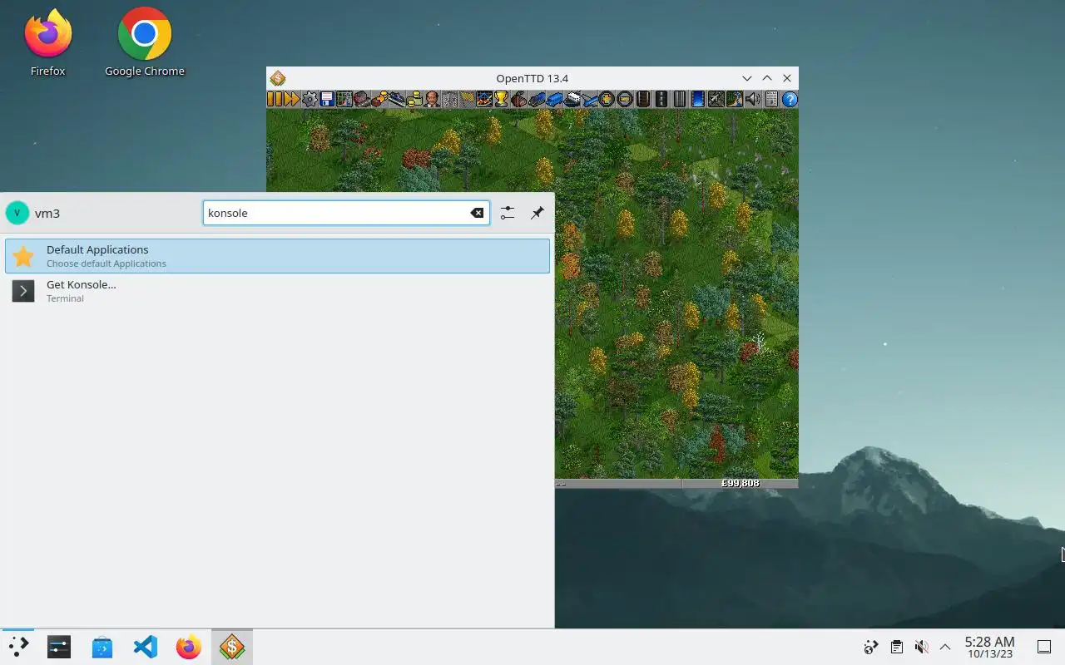1065x665 pixels.
Task: Open clipboard tray icon
Action: [x=896, y=647]
